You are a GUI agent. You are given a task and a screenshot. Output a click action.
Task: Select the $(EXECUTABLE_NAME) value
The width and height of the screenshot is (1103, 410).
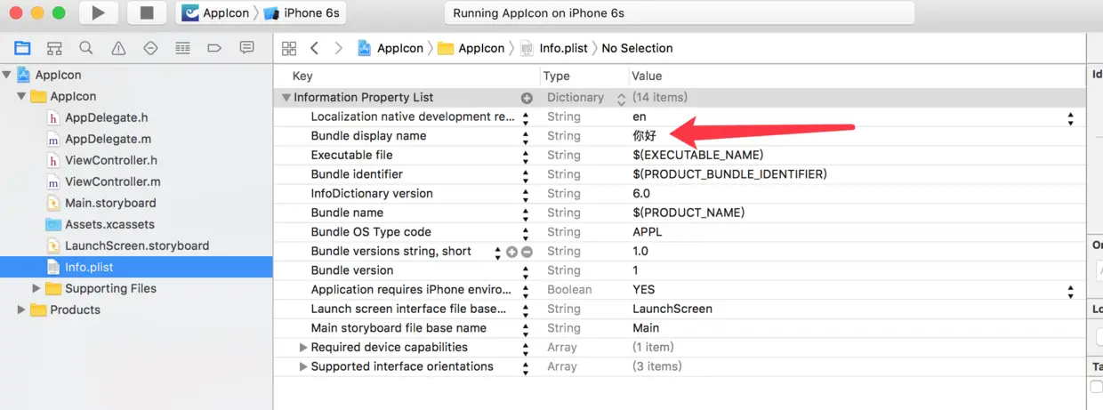[x=698, y=155]
